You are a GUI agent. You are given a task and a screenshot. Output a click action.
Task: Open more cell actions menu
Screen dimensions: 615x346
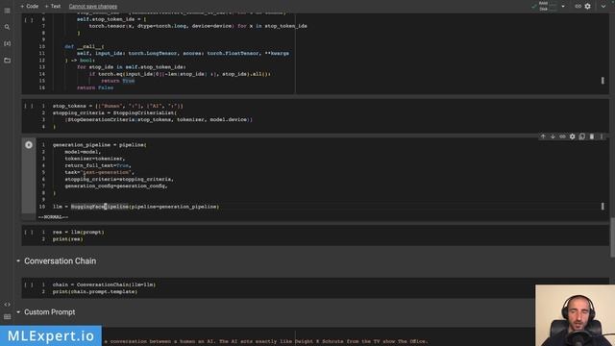pyautogui.click(x=602, y=136)
